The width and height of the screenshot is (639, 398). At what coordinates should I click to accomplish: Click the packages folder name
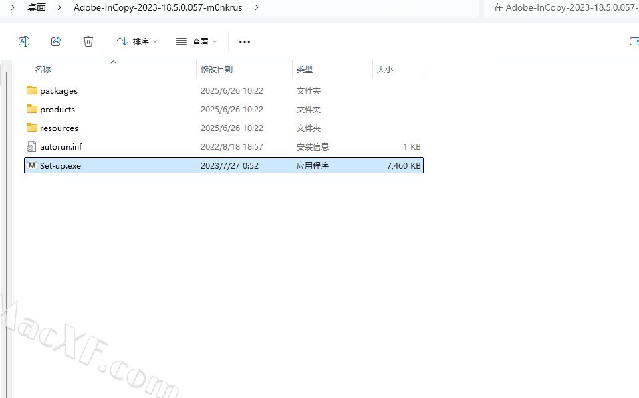59,90
